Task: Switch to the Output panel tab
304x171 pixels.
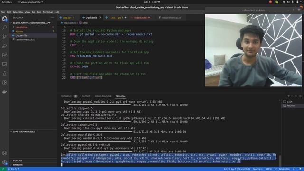Action: tap(85, 96)
